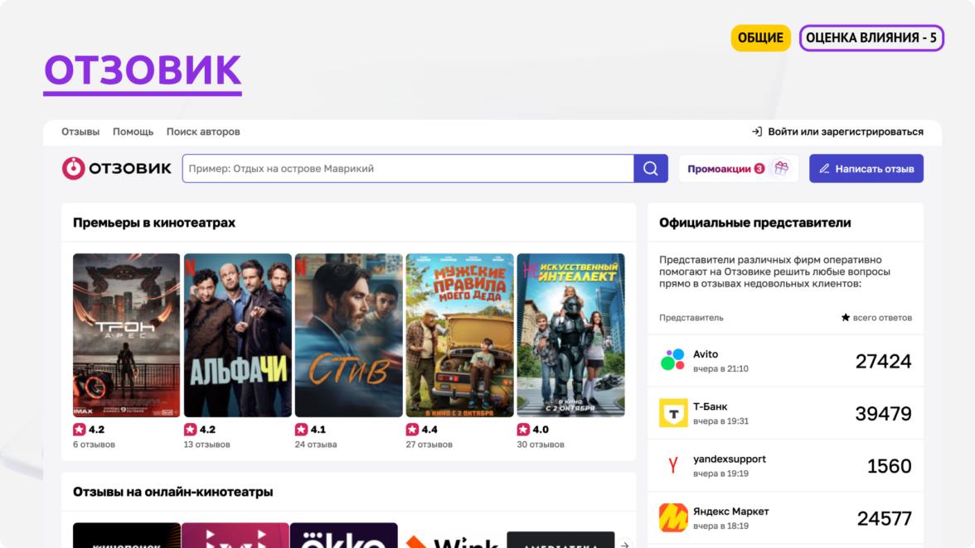Image resolution: width=975 pixels, height=548 pixels.
Task: Click the 39479 answers count
Action: 883,413
